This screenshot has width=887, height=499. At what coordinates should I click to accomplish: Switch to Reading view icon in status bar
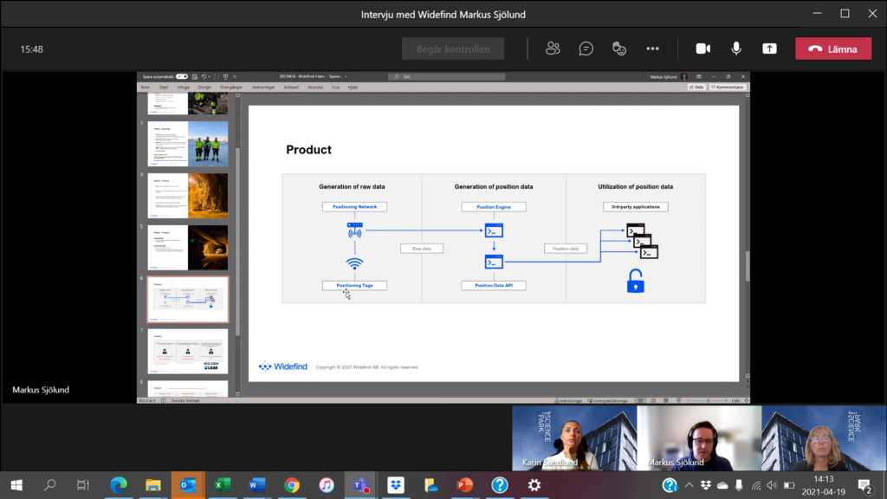pyautogui.click(x=666, y=400)
